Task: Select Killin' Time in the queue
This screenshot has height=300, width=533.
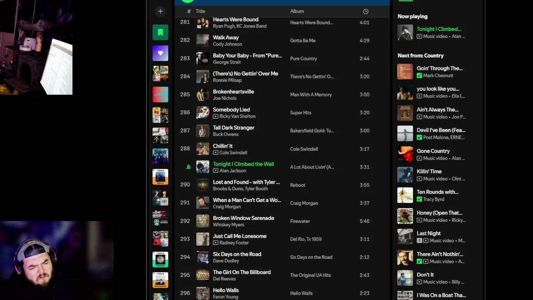Action: (429, 171)
